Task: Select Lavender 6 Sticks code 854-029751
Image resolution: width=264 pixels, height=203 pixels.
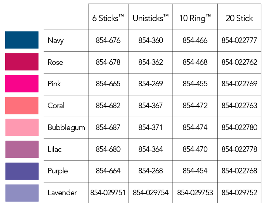Action: 108,193
